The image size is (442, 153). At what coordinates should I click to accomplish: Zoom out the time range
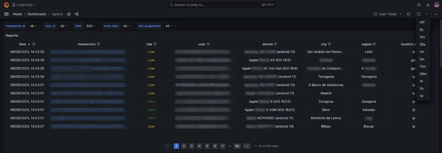point(409,14)
